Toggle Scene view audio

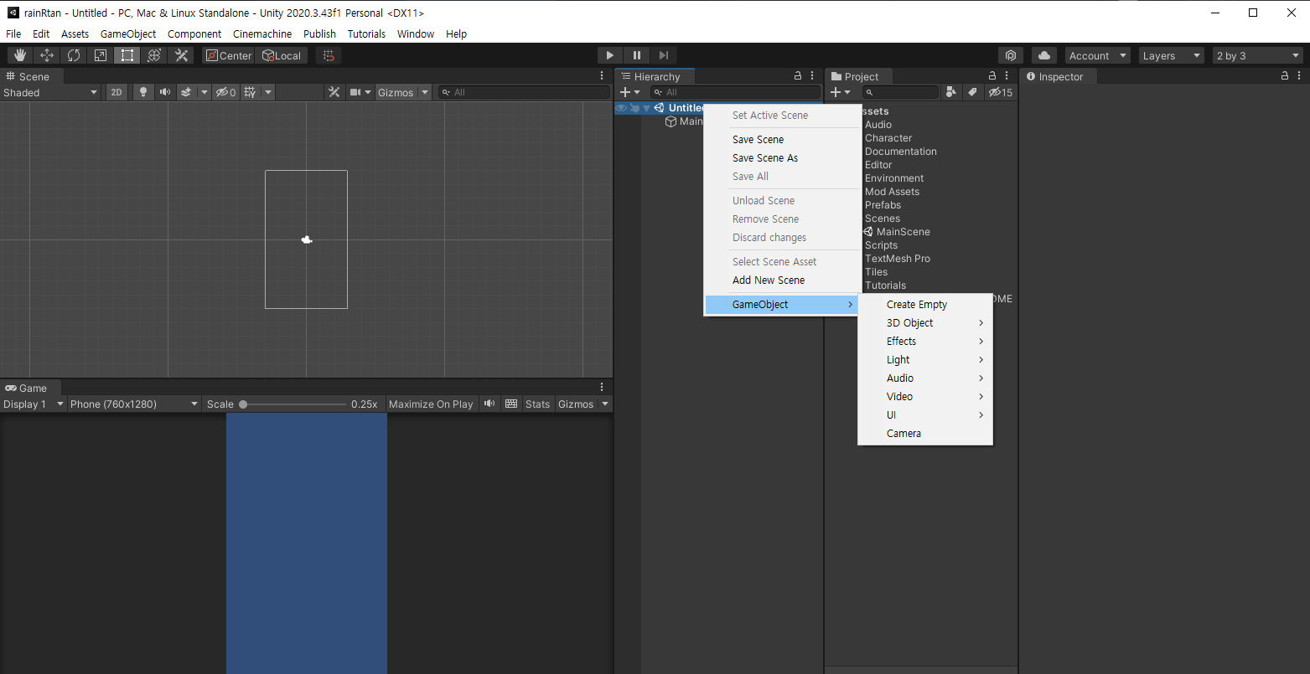165,92
